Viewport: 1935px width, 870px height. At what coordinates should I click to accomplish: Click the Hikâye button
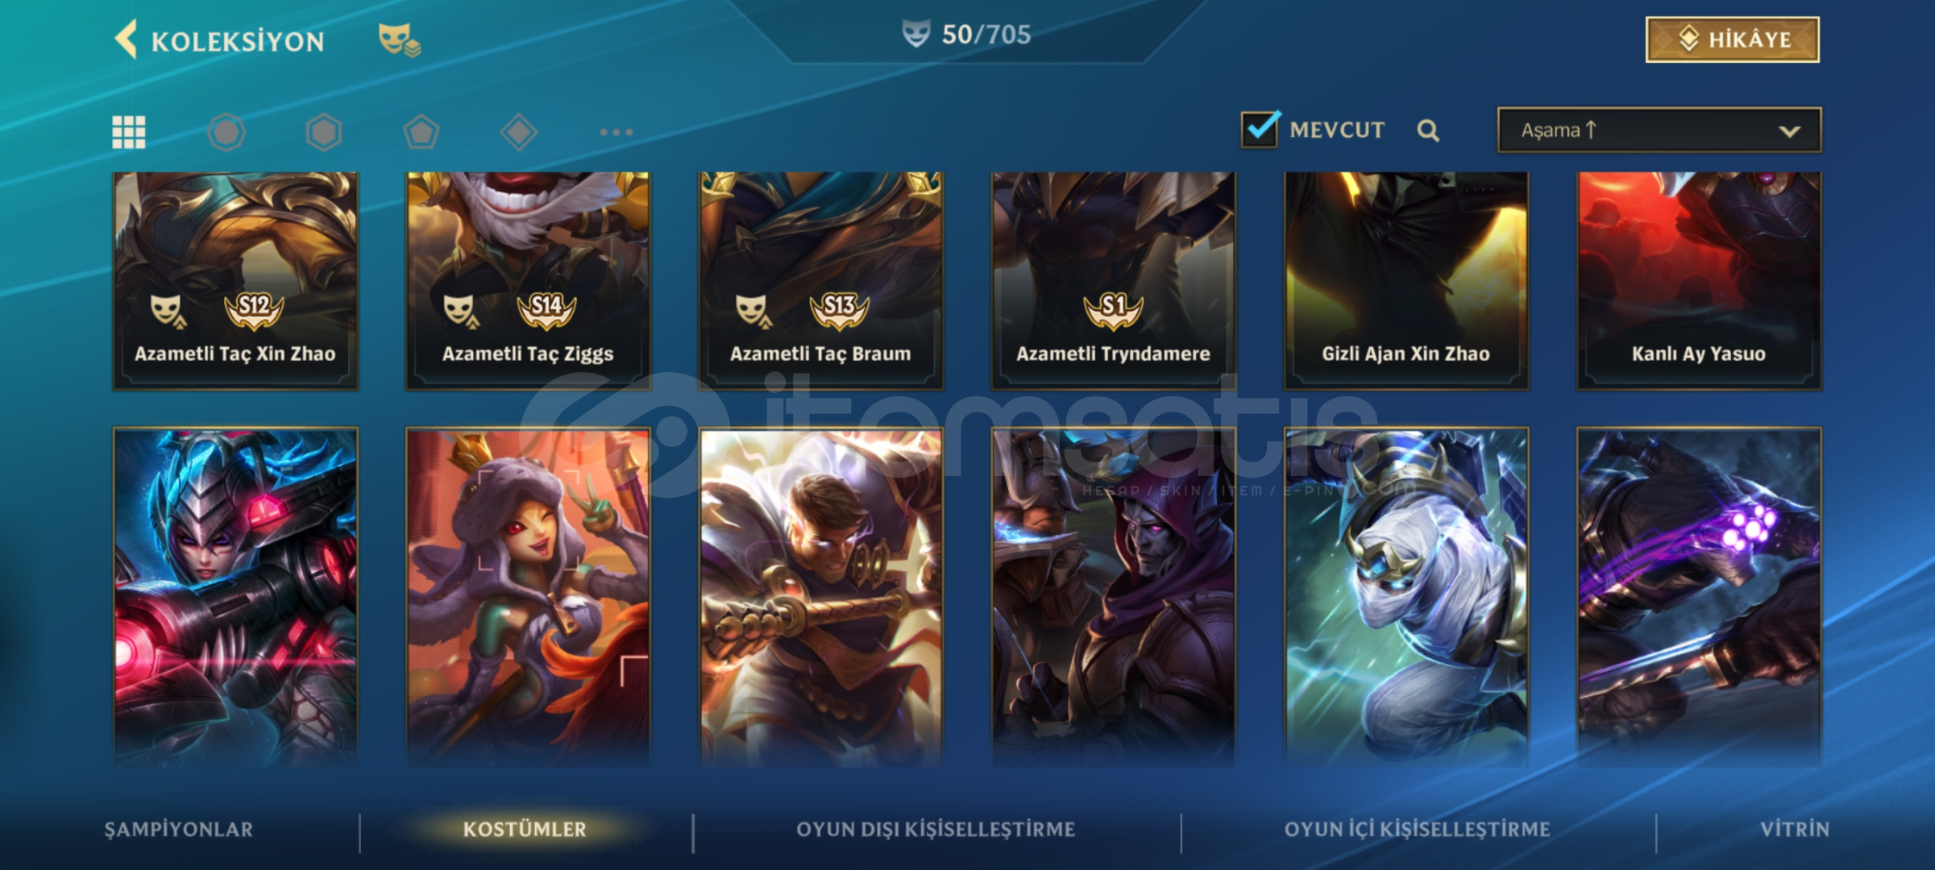coord(1733,39)
